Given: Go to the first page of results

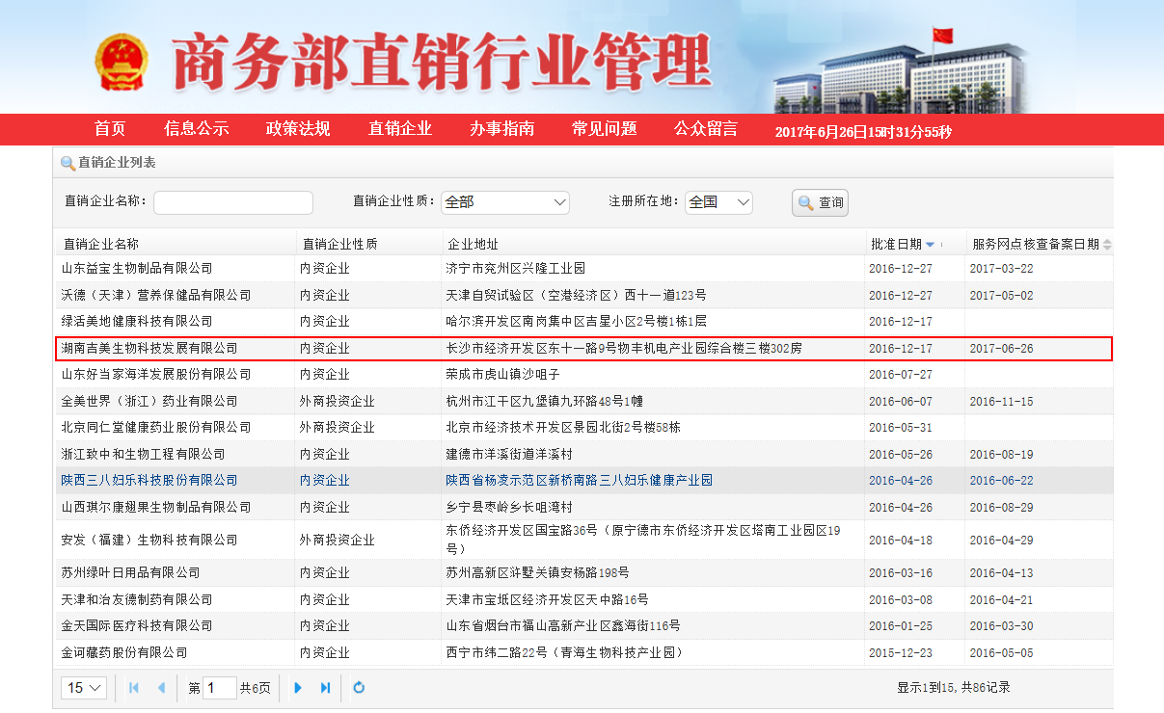Looking at the screenshot, I should click(x=133, y=688).
